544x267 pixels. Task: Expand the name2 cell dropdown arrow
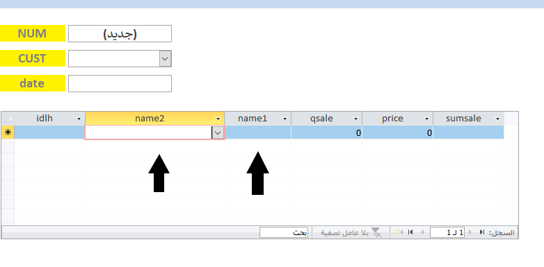[218, 132]
